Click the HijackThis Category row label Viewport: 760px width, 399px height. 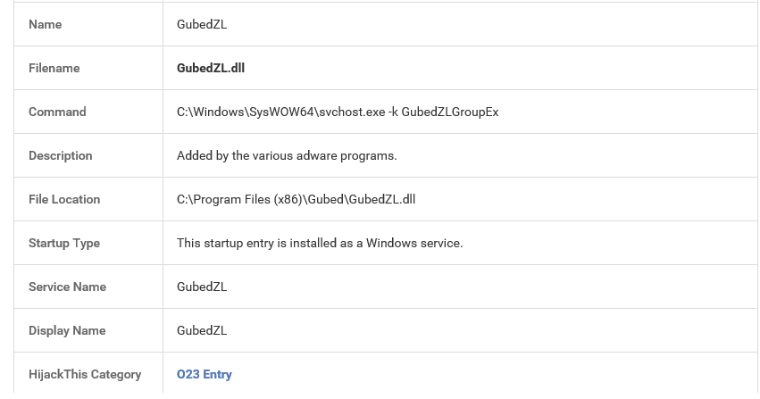[x=85, y=374]
